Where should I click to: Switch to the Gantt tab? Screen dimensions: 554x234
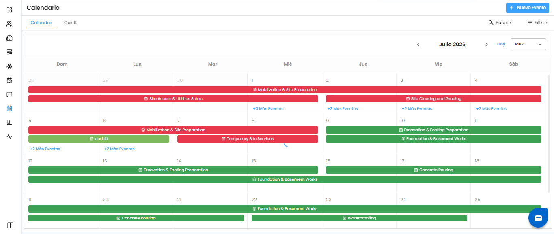click(71, 23)
